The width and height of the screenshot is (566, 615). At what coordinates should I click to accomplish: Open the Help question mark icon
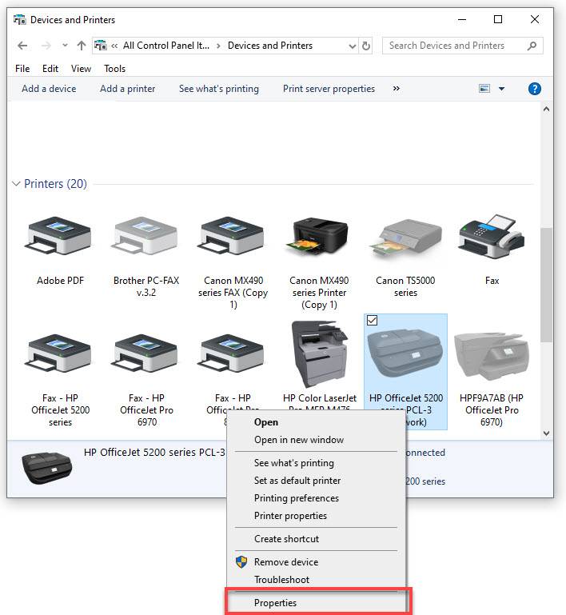(x=535, y=89)
